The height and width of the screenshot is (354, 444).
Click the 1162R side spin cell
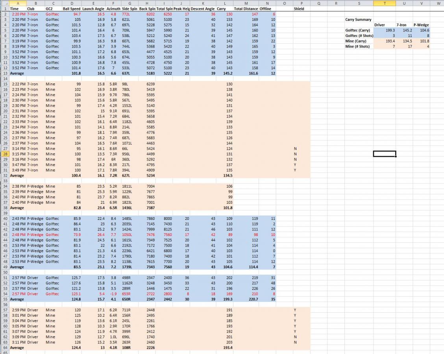pos(129,283)
